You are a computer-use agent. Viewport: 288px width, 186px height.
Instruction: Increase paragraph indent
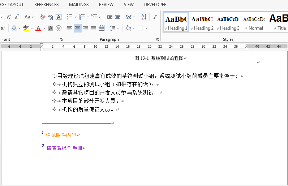tap(117, 17)
